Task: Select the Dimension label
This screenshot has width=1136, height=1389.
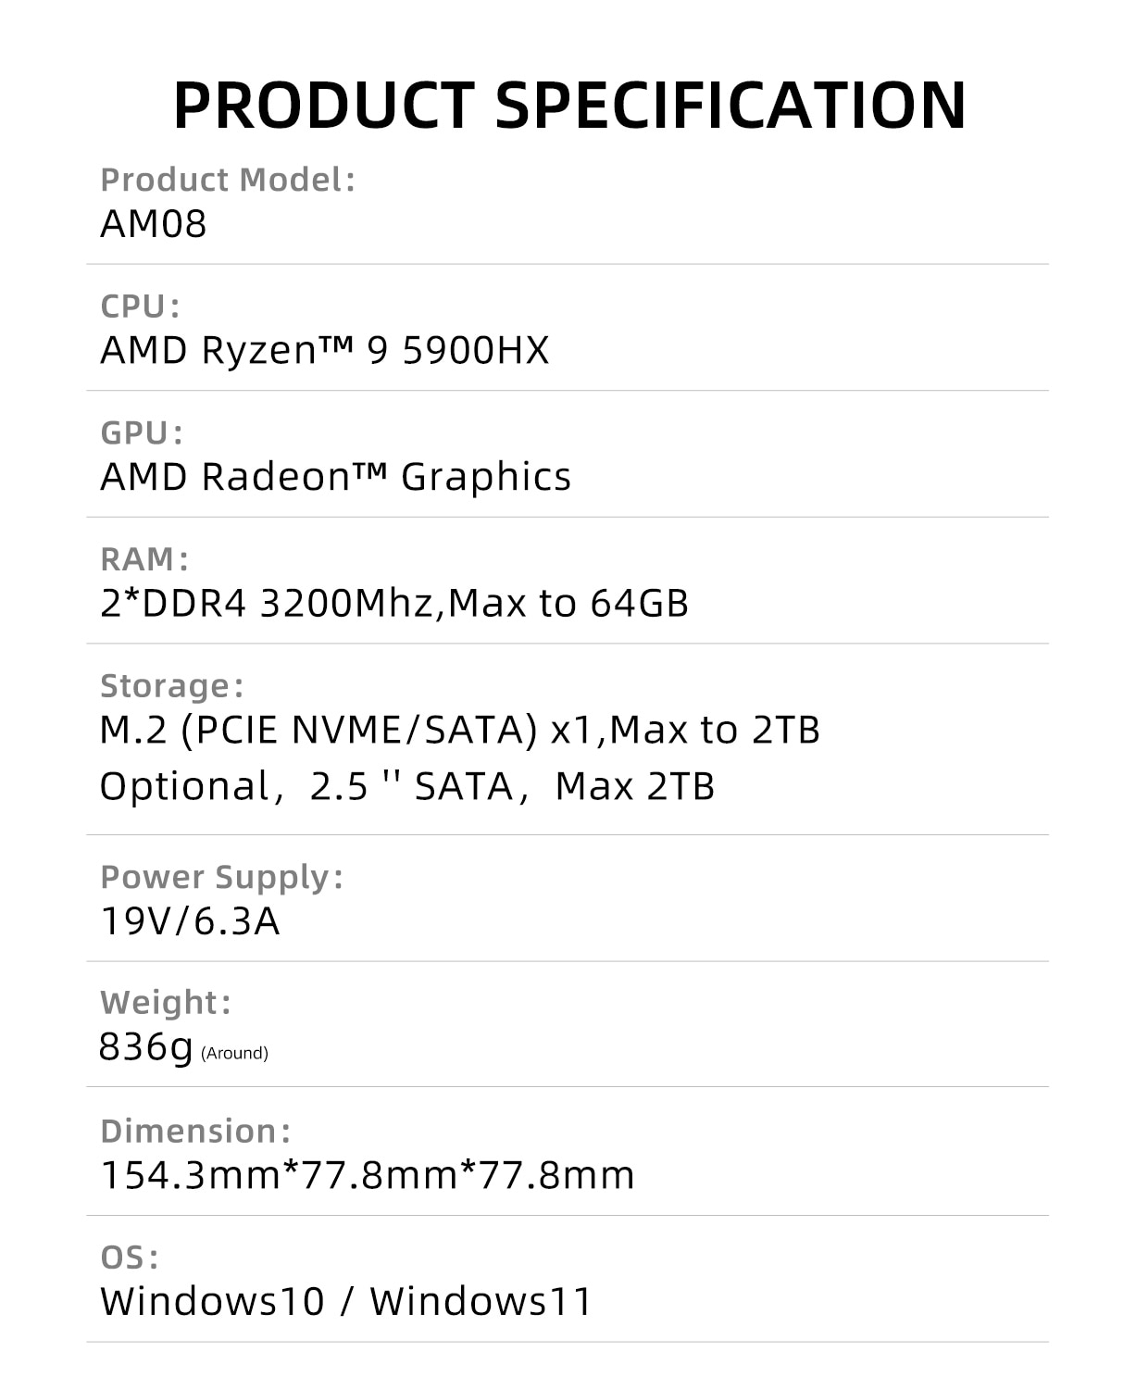Action: [195, 1132]
